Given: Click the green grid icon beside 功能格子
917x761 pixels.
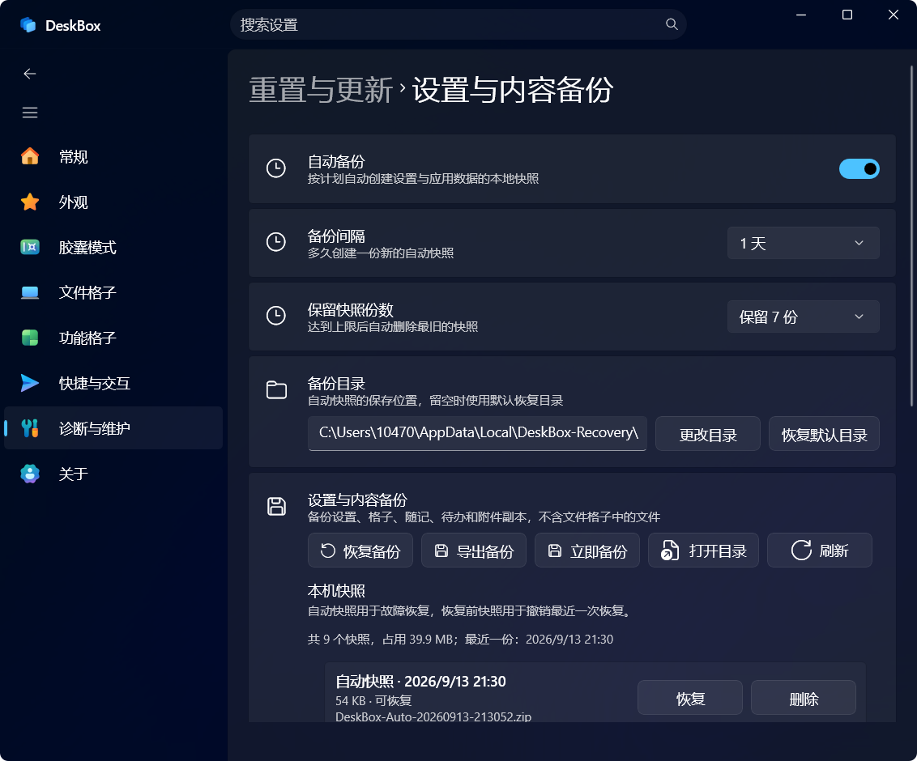Looking at the screenshot, I should (30, 338).
